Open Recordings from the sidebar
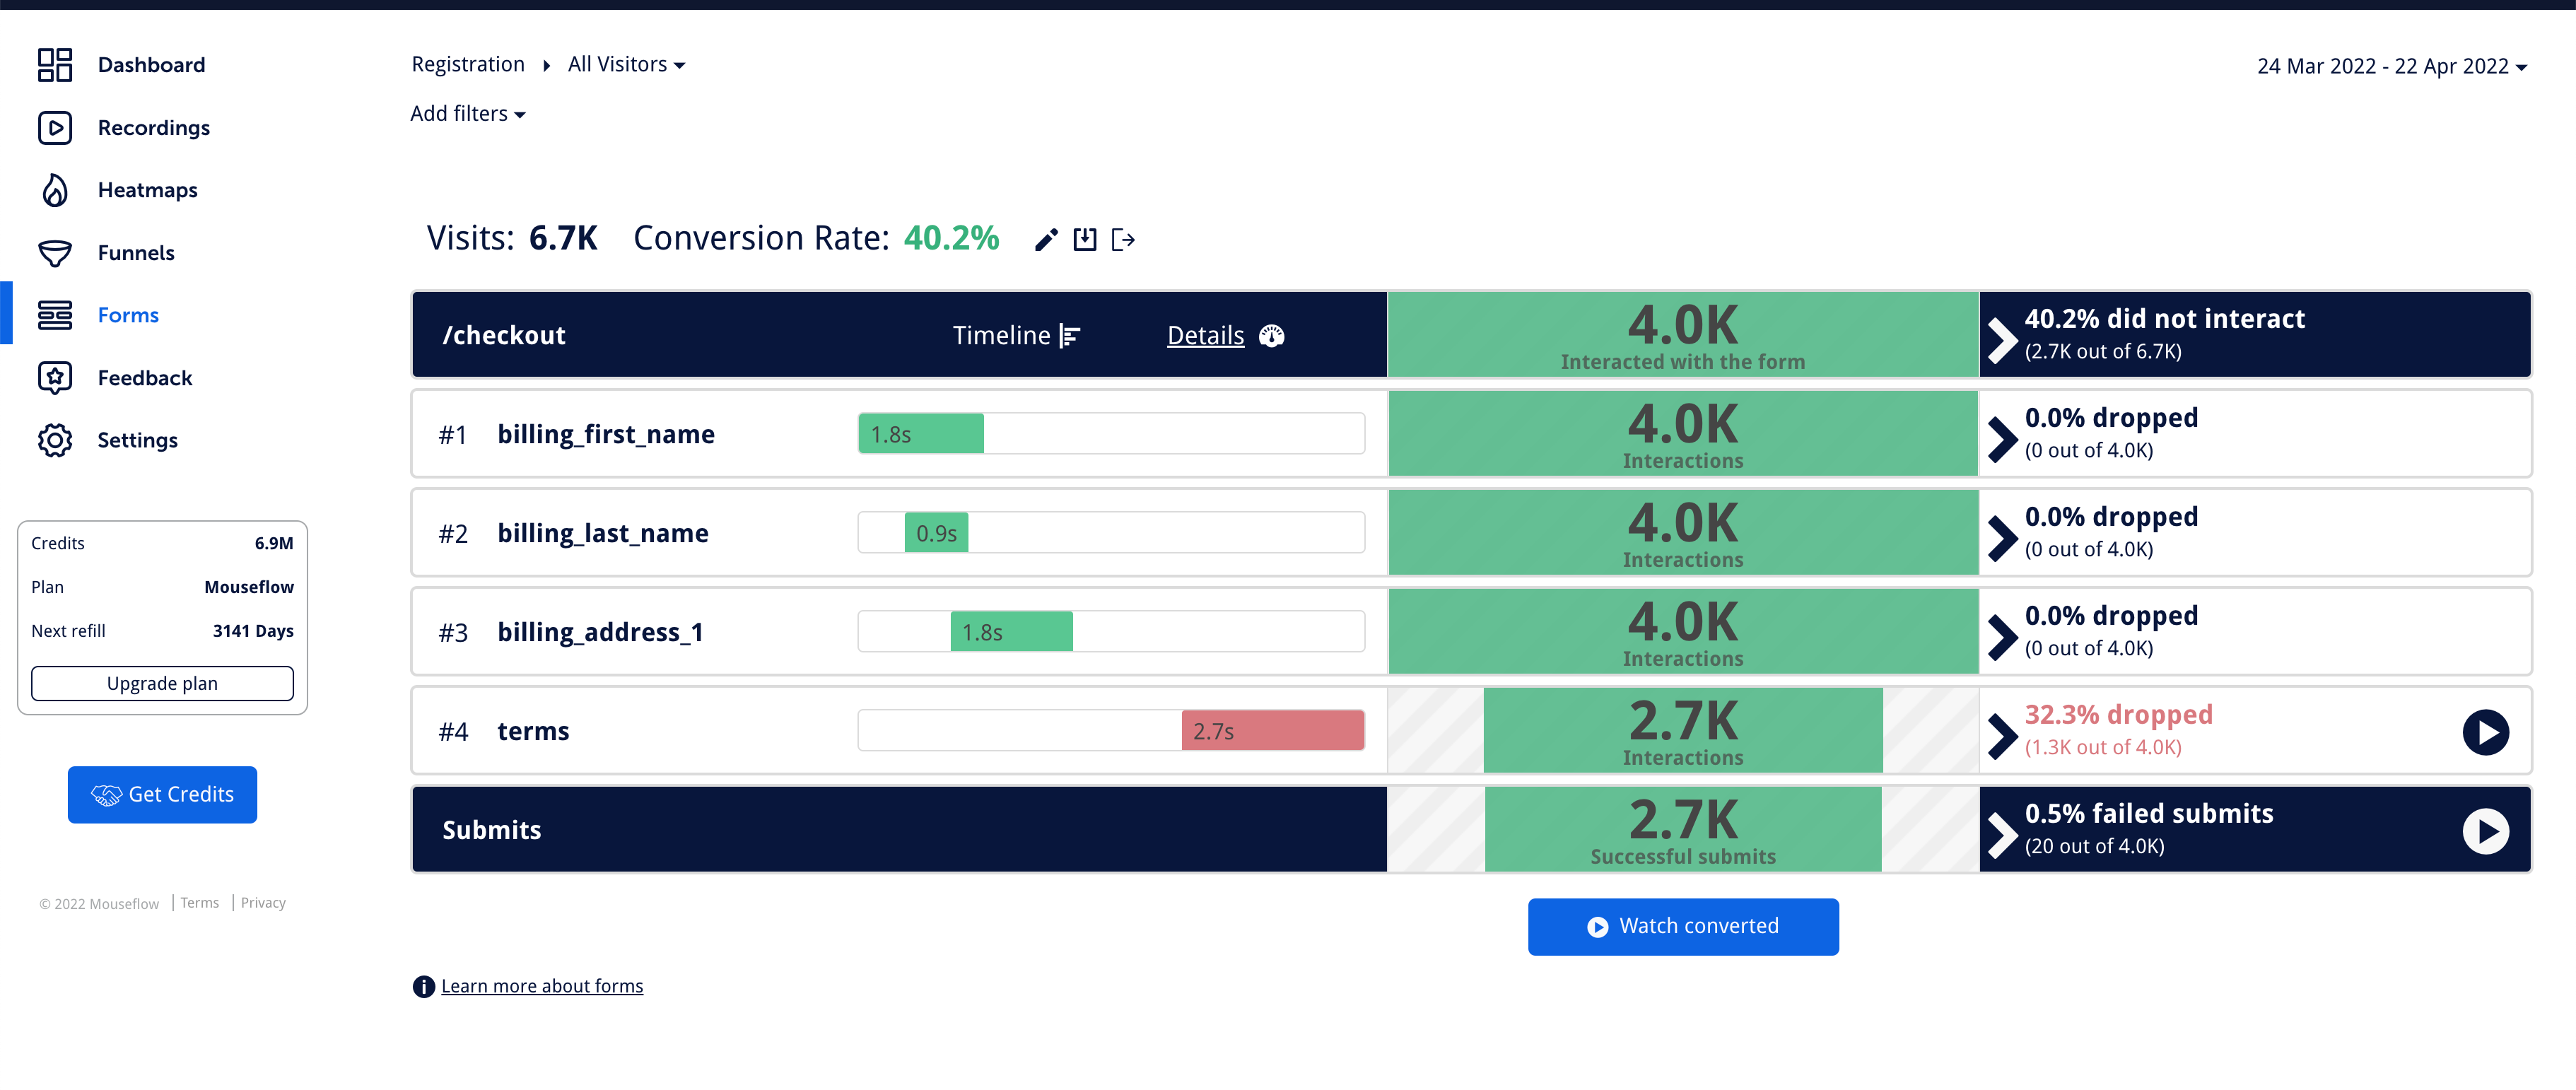 153,128
